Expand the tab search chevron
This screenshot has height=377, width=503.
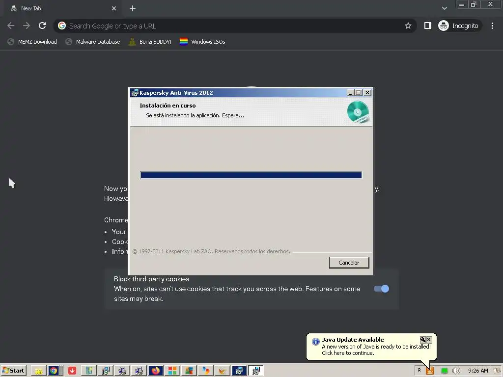(444, 8)
